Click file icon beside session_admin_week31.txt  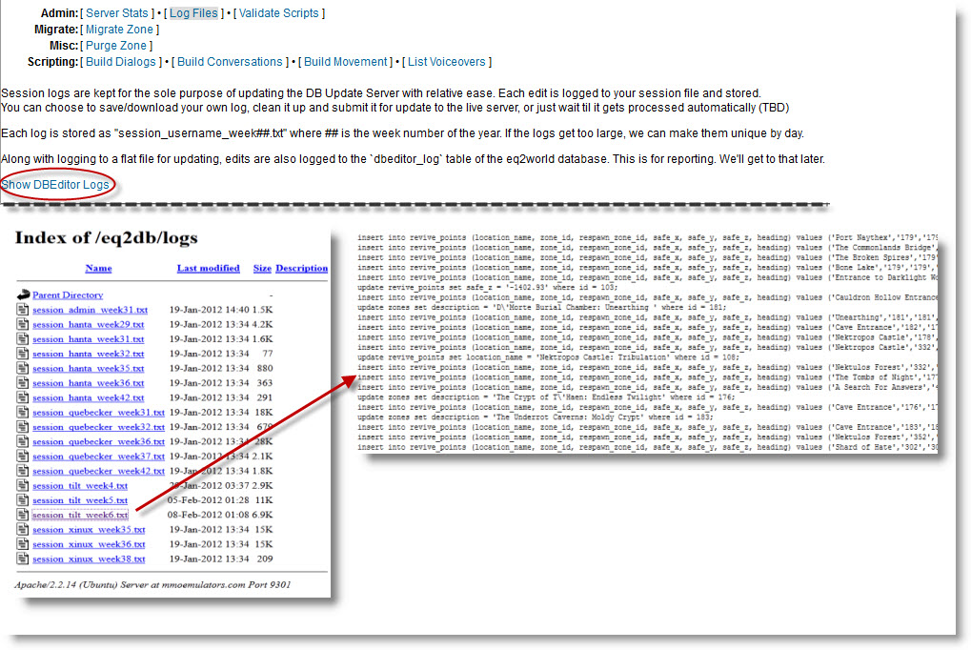tap(23, 310)
